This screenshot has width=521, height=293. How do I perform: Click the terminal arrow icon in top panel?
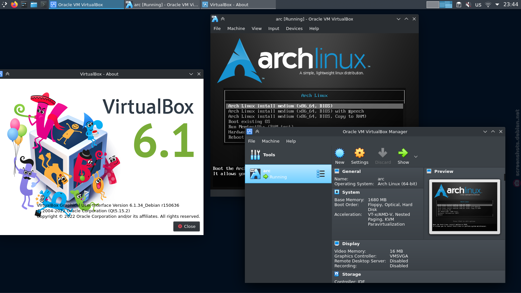tap(44, 5)
